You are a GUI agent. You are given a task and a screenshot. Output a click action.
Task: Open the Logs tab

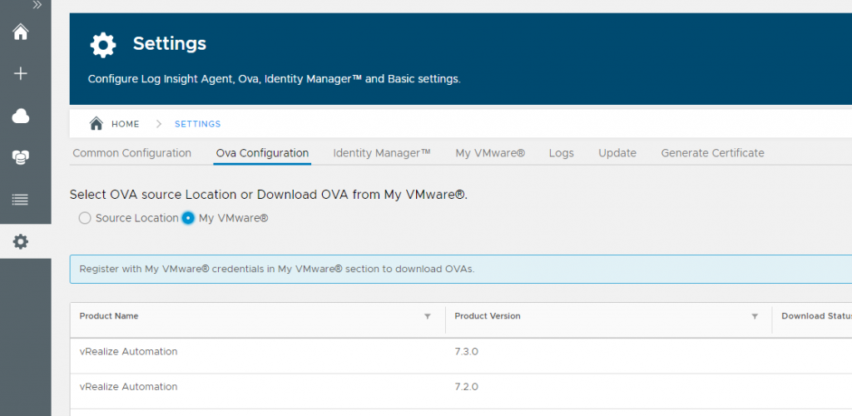click(561, 153)
